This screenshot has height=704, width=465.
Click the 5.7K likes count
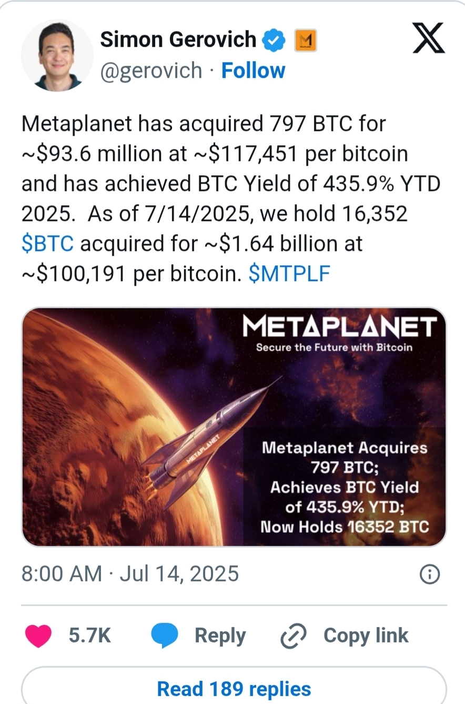[89, 636]
